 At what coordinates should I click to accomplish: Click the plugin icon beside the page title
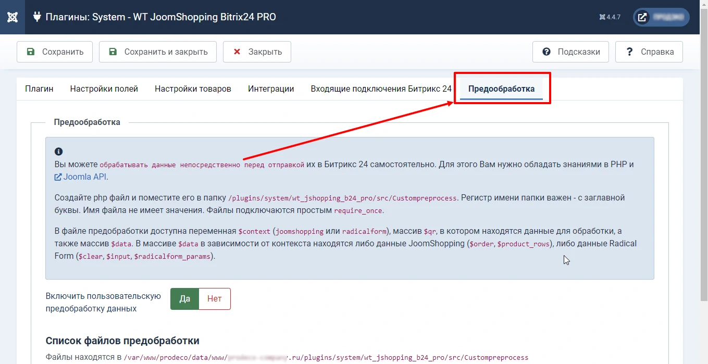(36, 17)
